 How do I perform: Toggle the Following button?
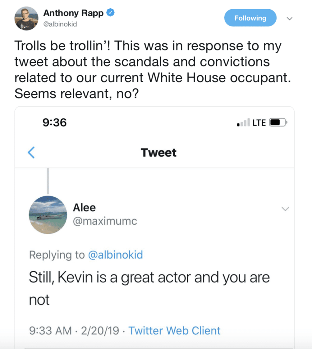tap(250, 18)
